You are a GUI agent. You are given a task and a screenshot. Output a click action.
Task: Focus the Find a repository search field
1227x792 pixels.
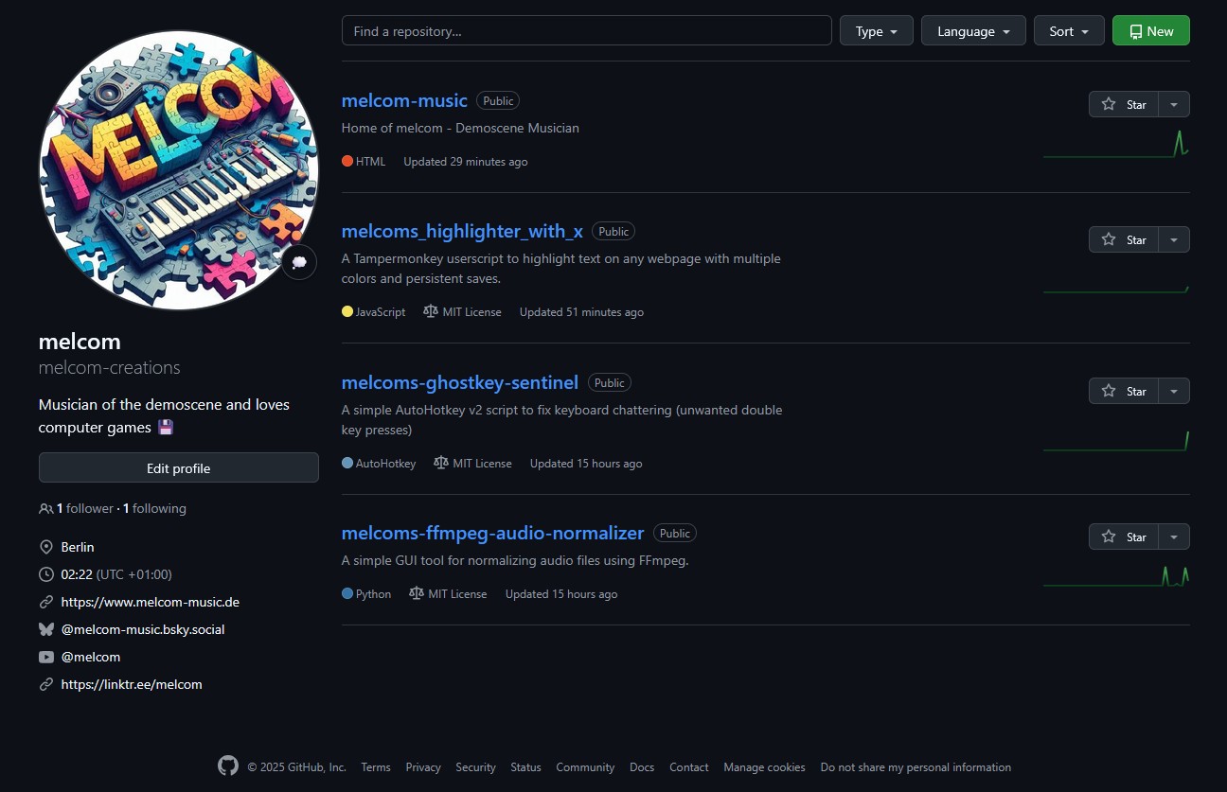[586, 31]
